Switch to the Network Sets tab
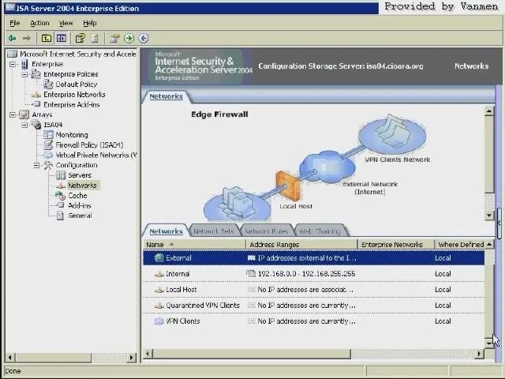505x379 pixels. (x=214, y=231)
